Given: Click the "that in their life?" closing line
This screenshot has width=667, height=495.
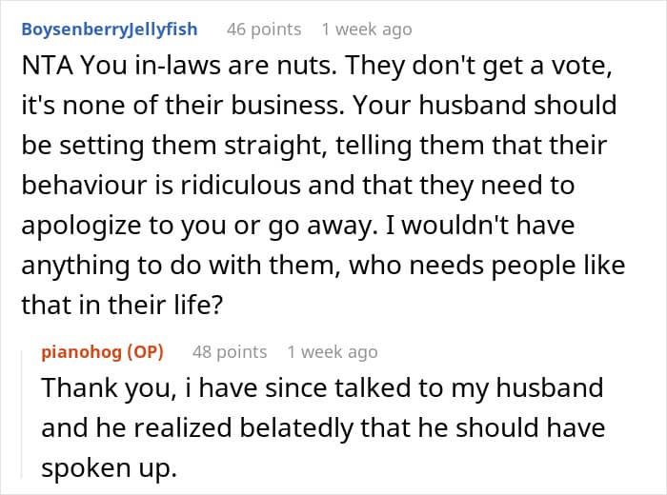Looking at the screenshot, I should [122, 305].
